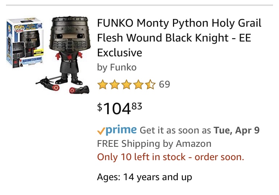This screenshot has height=195, width=279.
Task: Open the Flesh Wound Black Knight product title
Action: pyautogui.click(x=179, y=38)
